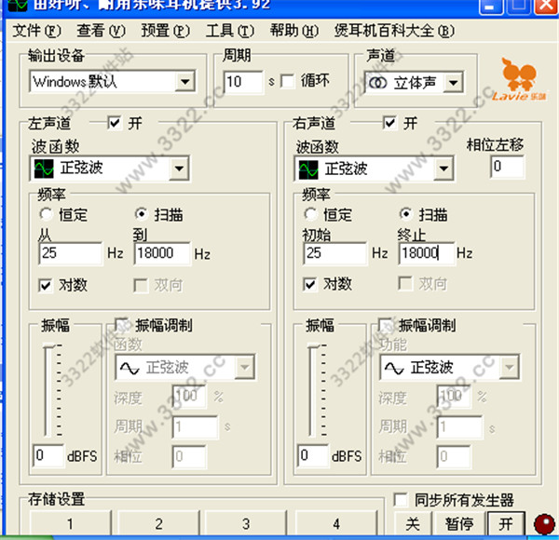Select right channel 扫描 radio button
The image size is (559, 540).
(406, 214)
